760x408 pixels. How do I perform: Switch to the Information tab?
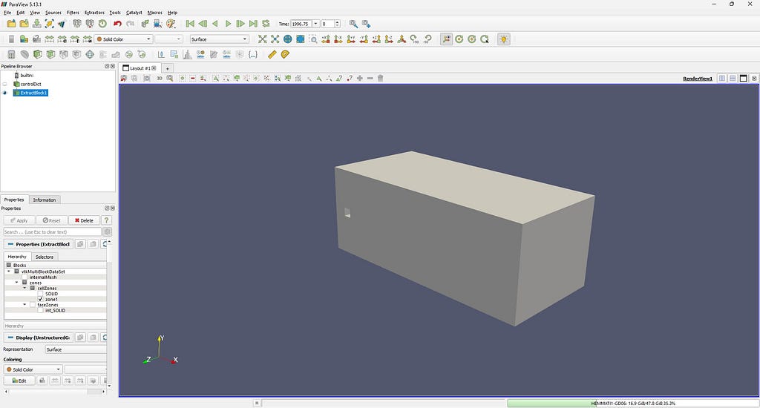(x=44, y=200)
